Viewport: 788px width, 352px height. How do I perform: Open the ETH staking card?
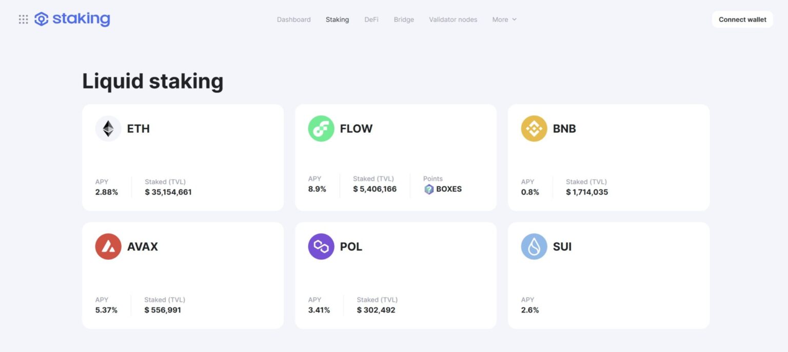coord(183,158)
